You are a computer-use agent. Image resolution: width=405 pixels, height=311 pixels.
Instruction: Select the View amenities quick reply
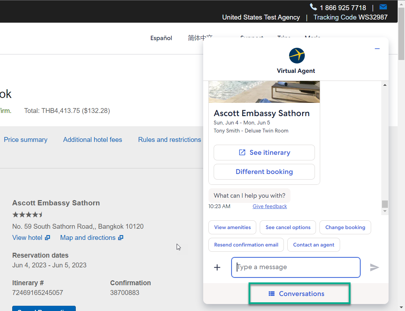click(232, 227)
